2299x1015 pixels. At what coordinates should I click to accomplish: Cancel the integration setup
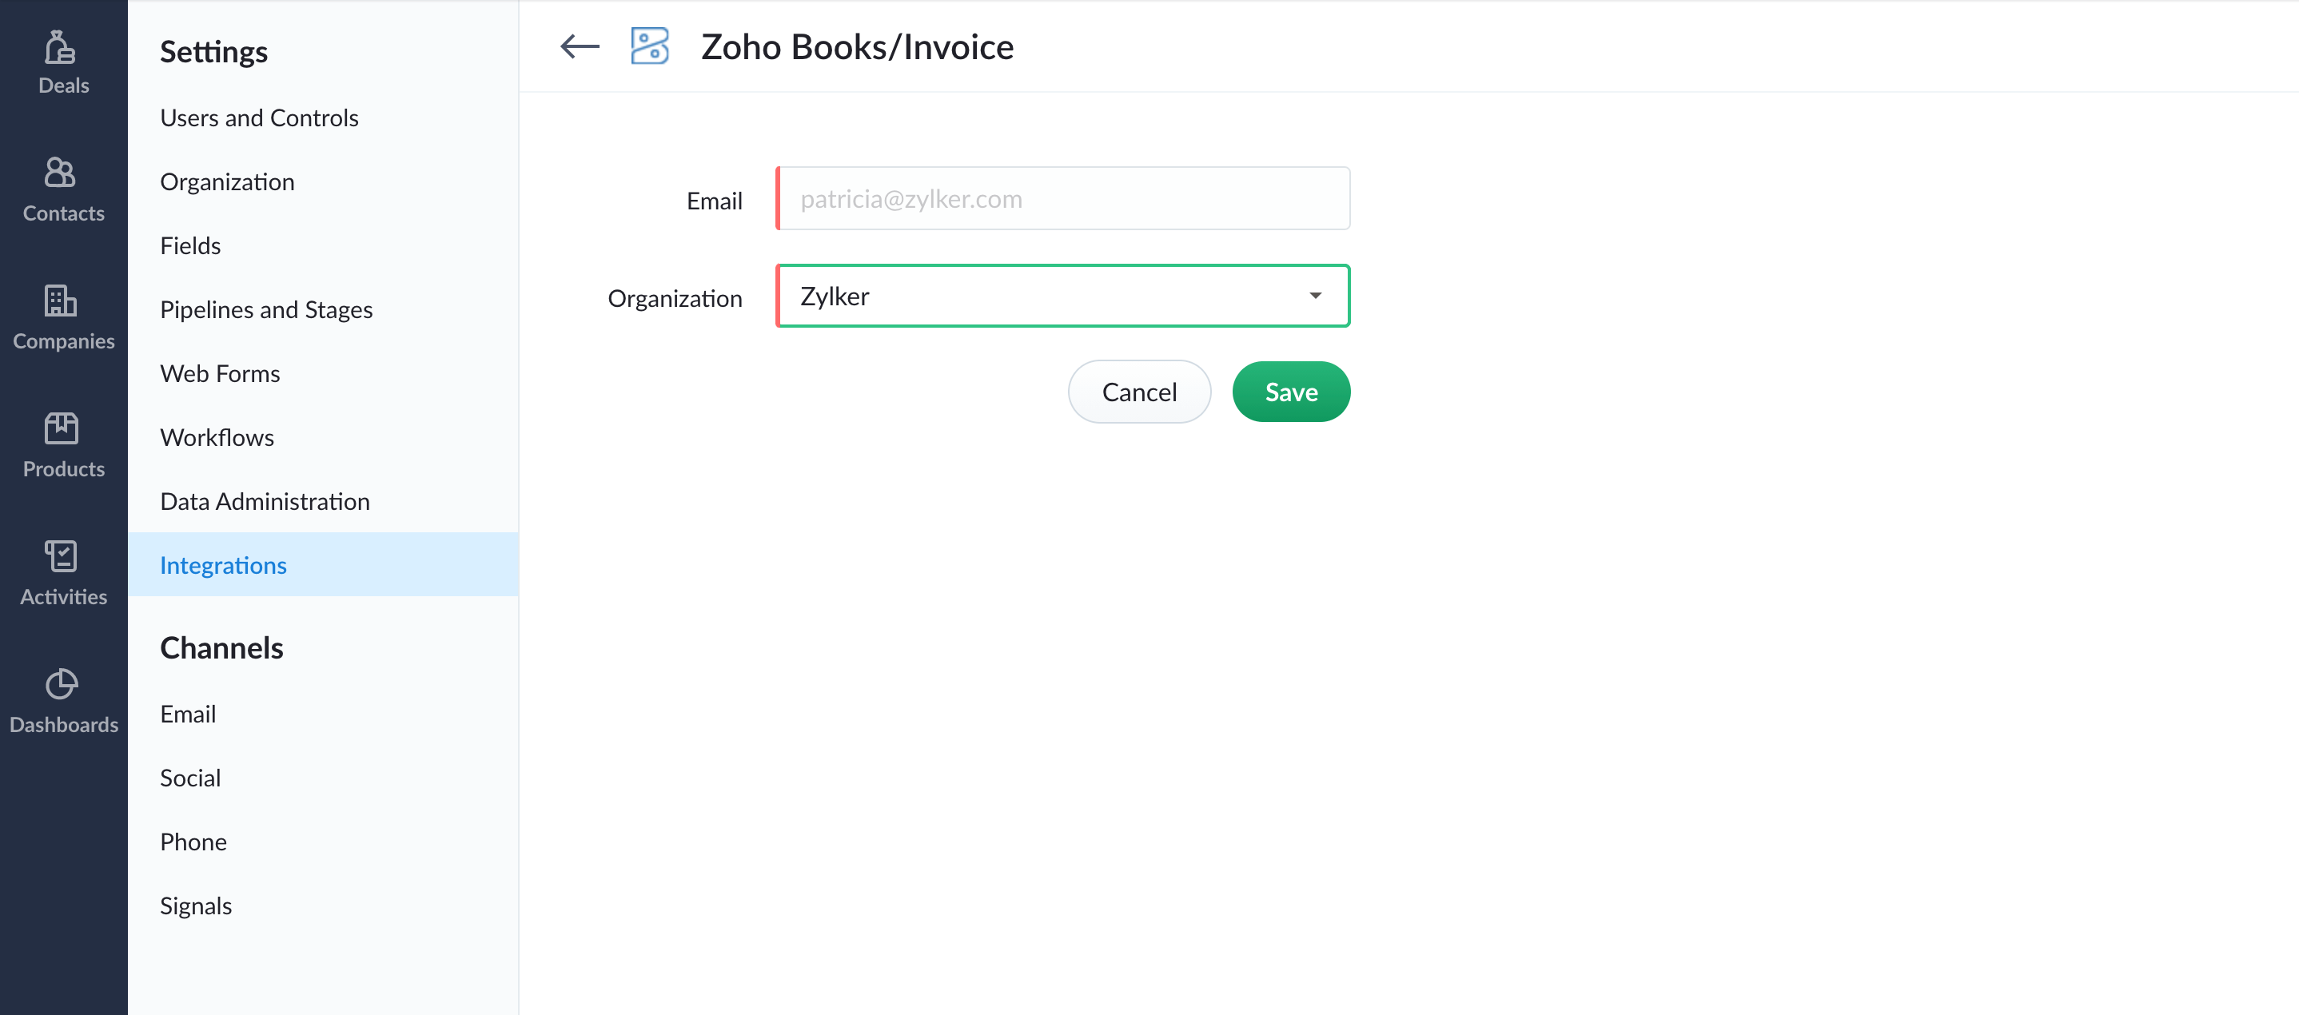tap(1140, 391)
